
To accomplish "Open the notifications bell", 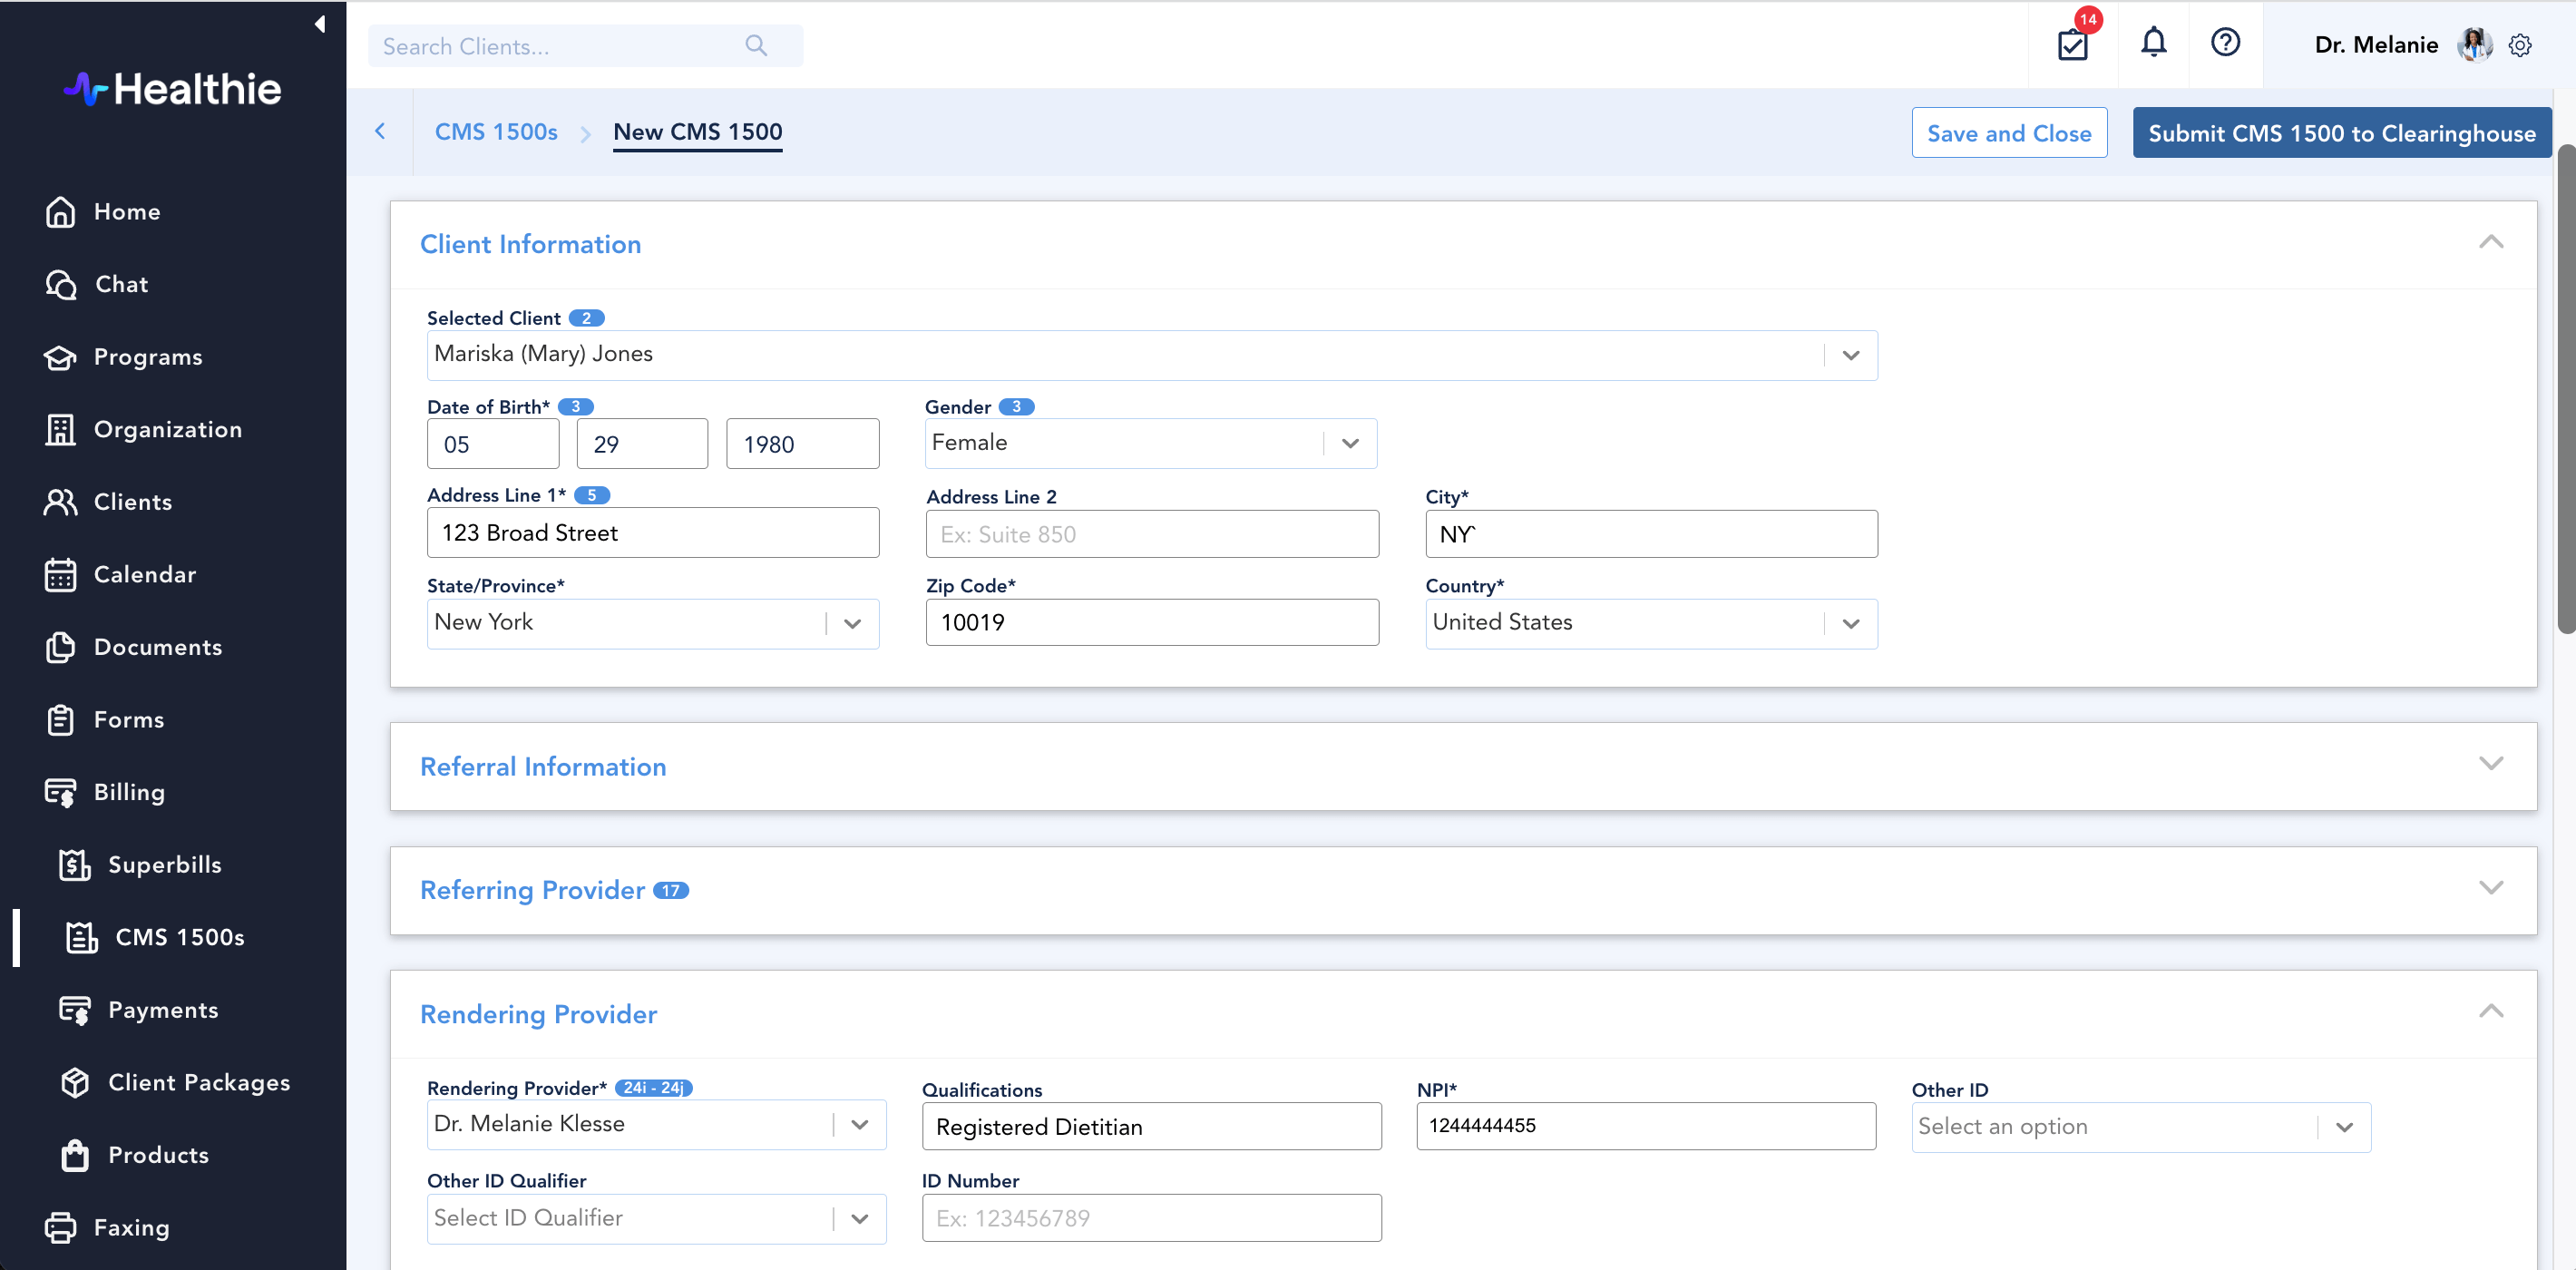I will [2153, 44].
